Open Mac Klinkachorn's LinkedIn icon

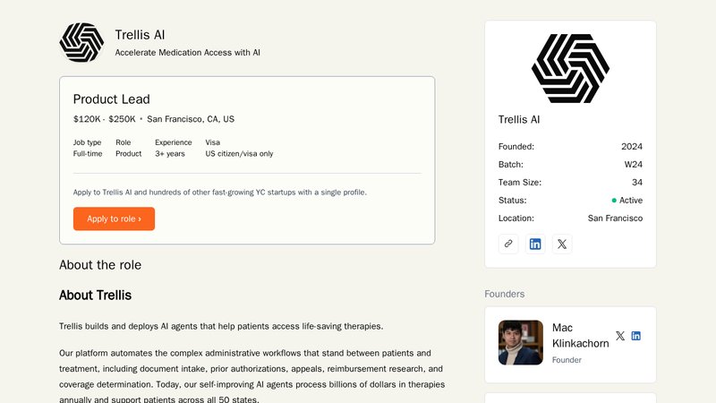point(636,336)
